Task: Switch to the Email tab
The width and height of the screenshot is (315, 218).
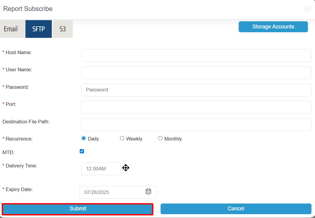Action: (11, 29)
